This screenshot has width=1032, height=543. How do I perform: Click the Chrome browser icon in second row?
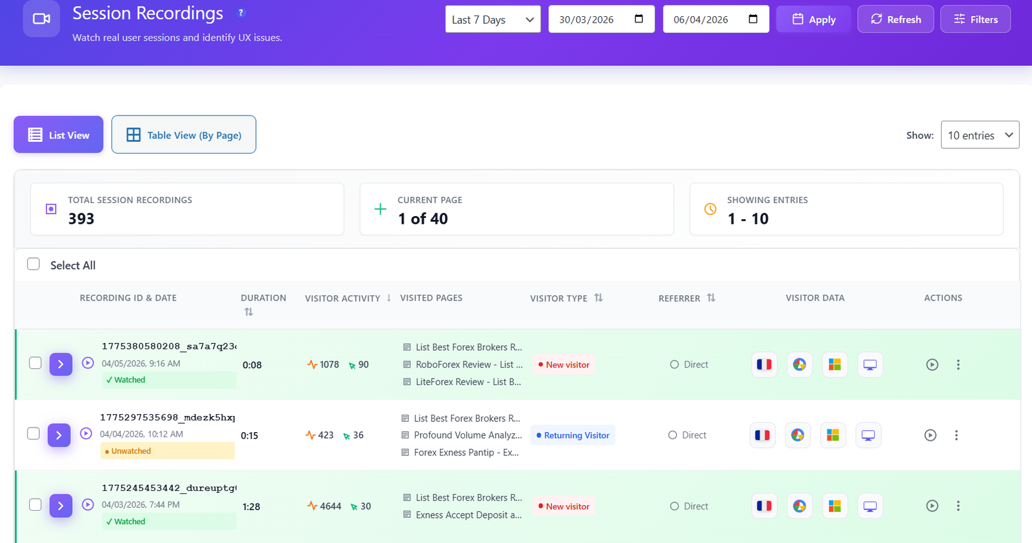tap(798, 435)
